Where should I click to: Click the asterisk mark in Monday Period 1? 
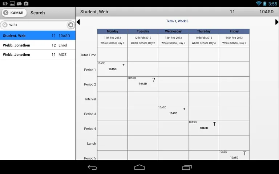(124, 65)
